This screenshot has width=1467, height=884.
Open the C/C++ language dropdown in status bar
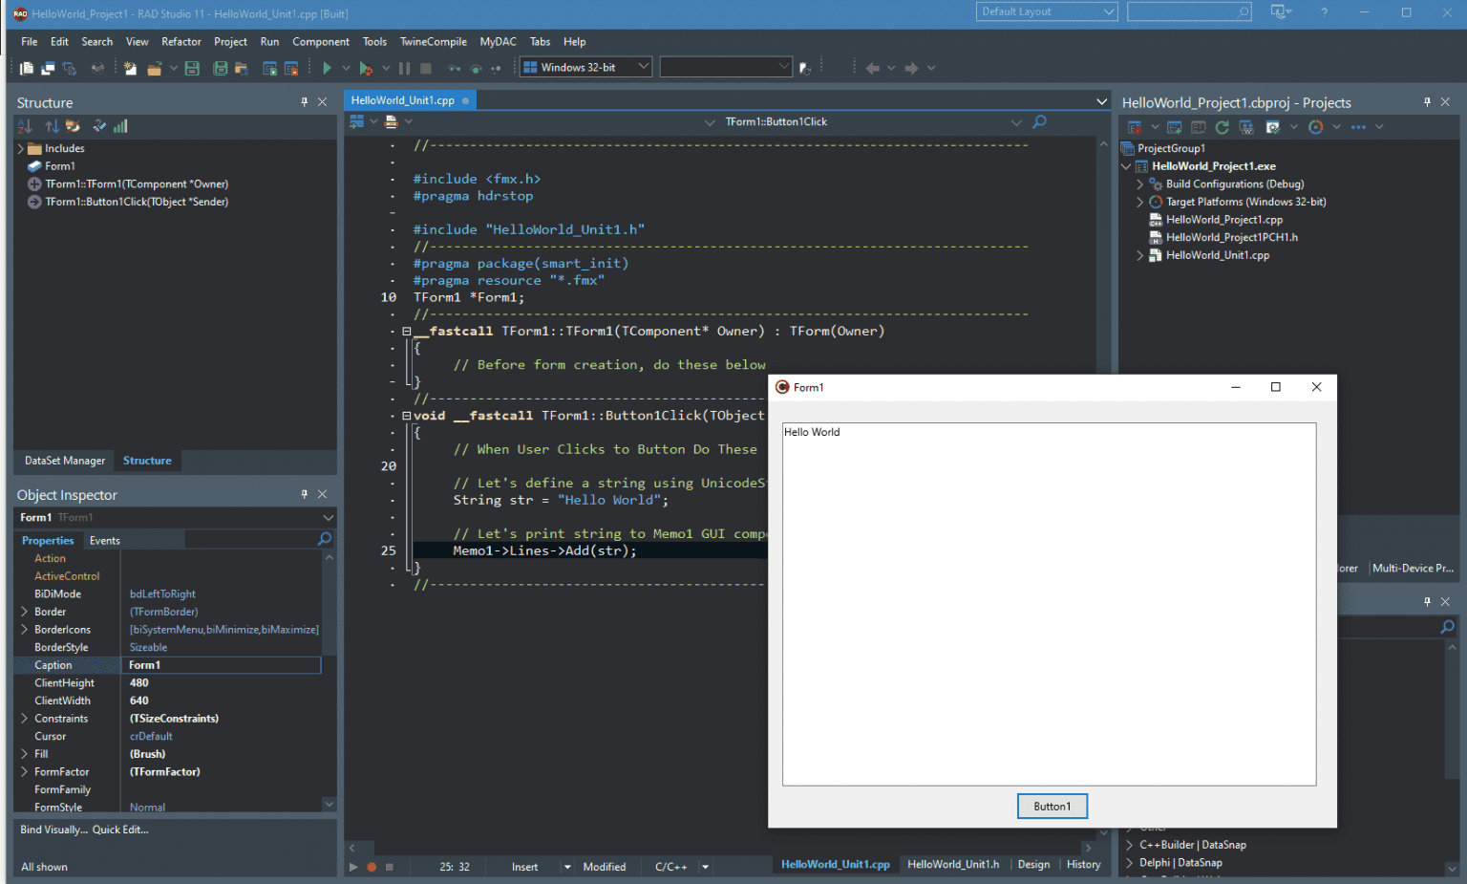(706, 867)
